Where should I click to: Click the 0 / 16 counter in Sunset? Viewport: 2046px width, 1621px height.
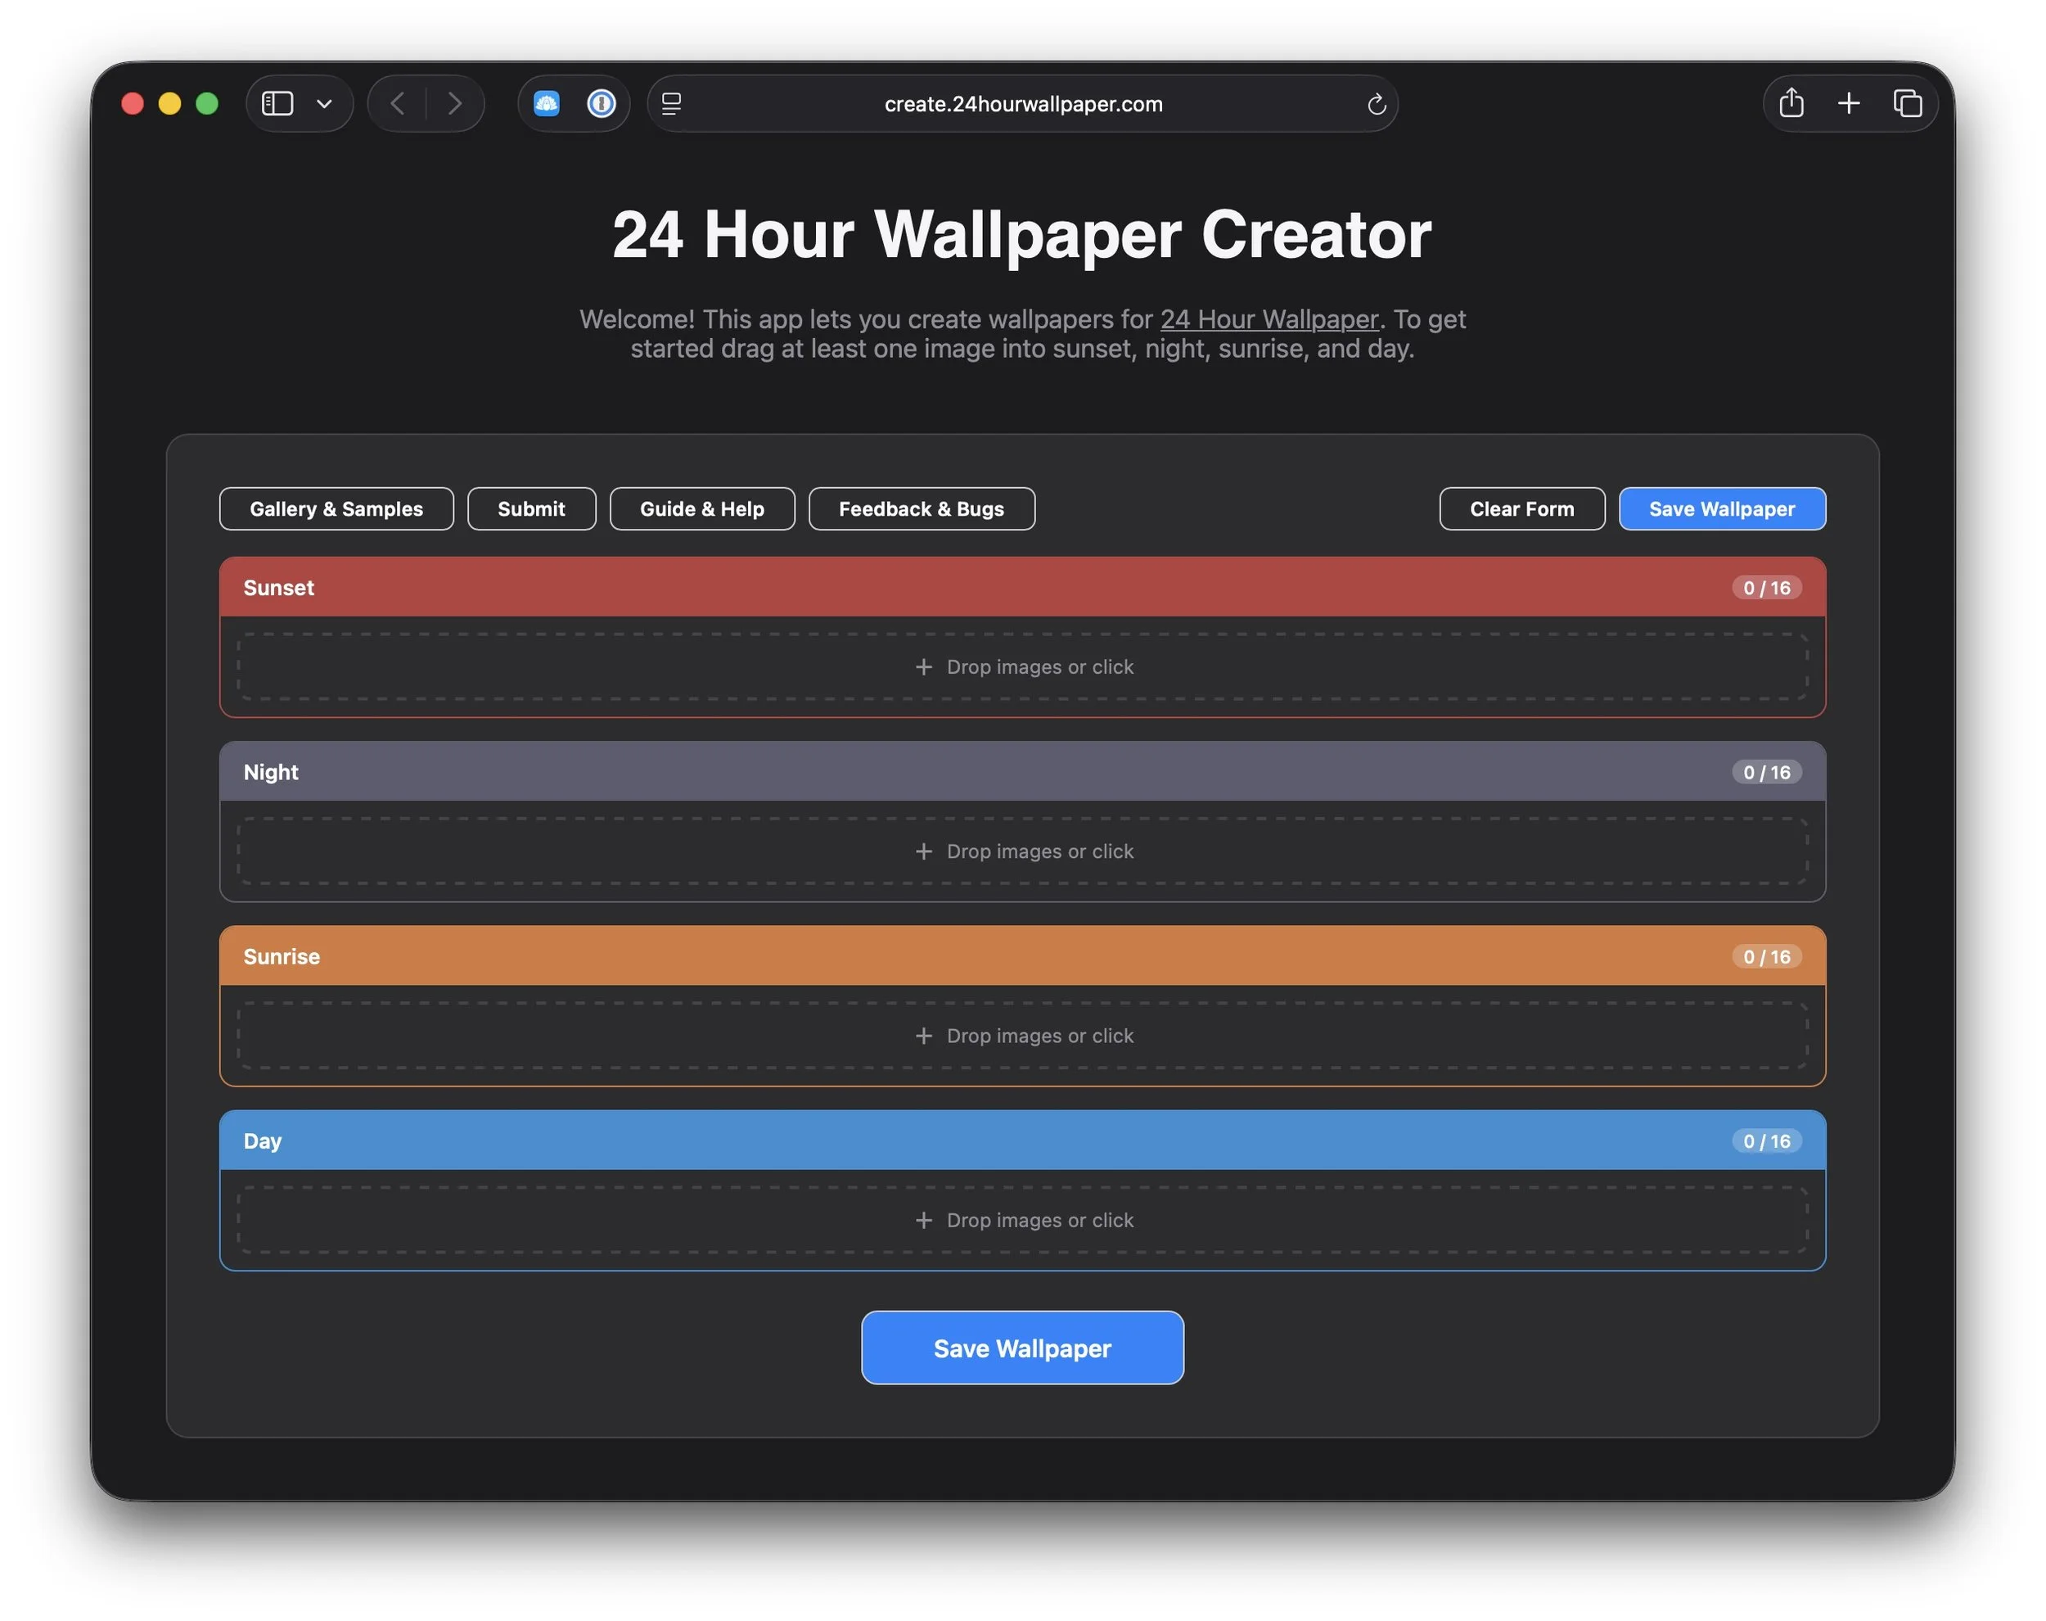pyautogui.click(x=1766, y=588)
